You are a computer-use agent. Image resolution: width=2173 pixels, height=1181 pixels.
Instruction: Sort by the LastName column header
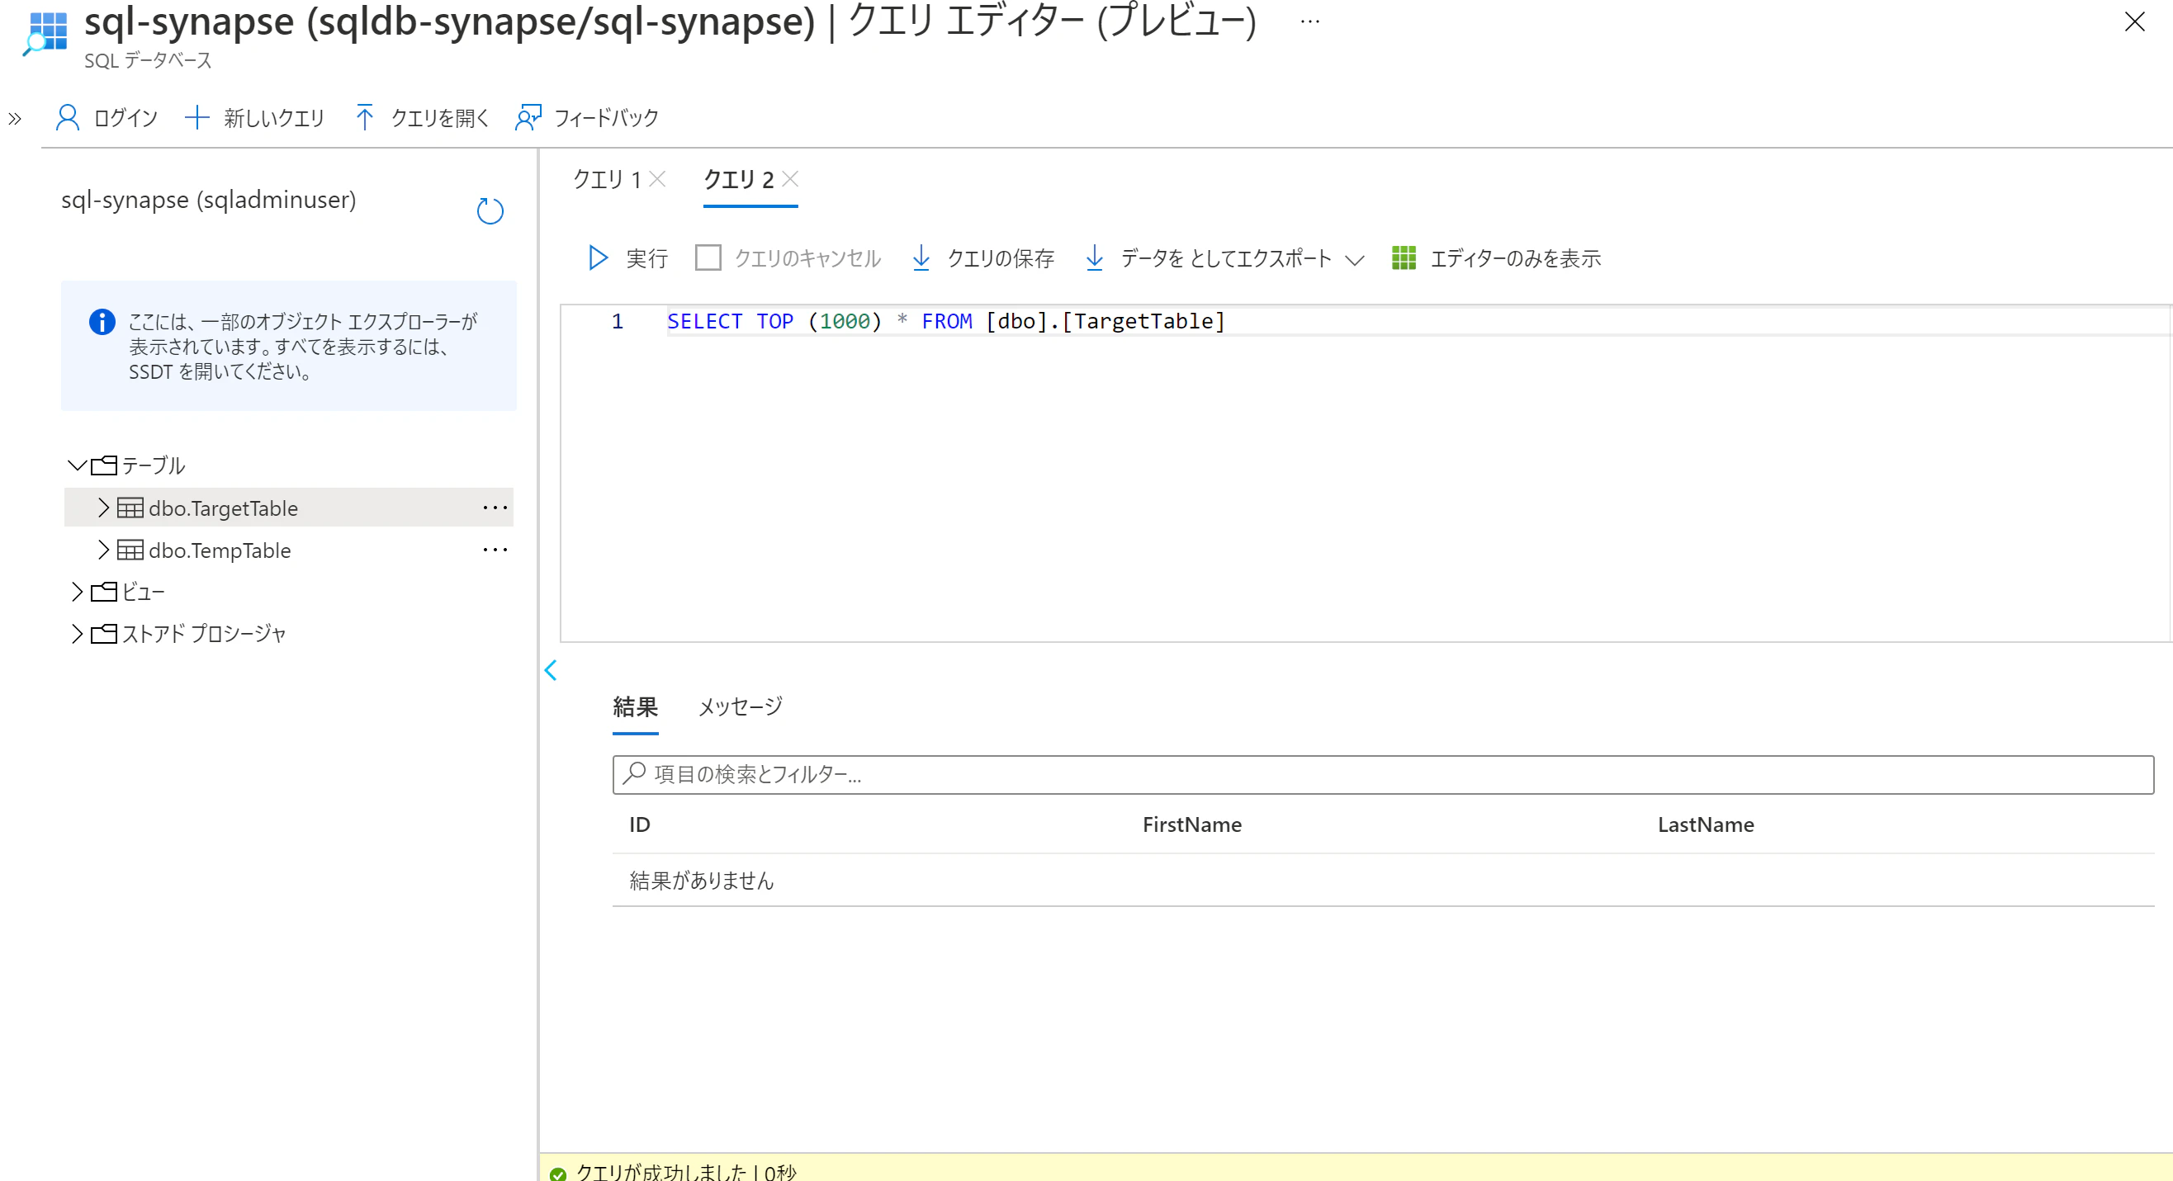pos(1706,824)
